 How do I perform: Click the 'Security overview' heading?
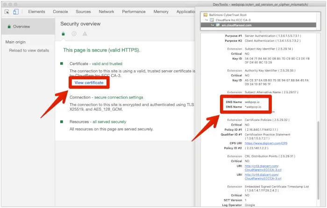pos(80,24)
